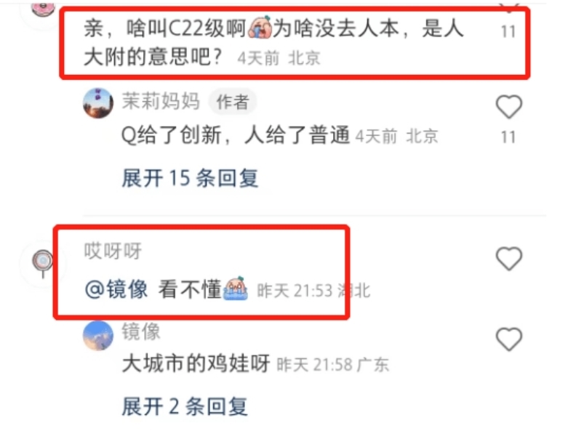The width and height of the screenshot is (576, 431).
Task: Like 镜像's reply with the heart icon
Action: [x=509, y=339]
